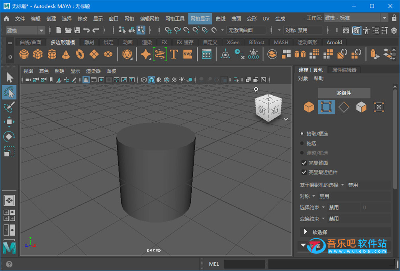The height and width of the screenshot is (271, 400).
Task: Open the viewport 渲染器 menu
Action: coord(93,71)
